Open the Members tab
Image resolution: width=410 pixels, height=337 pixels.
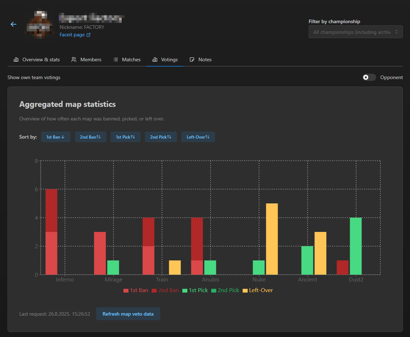[x=86, y=59]
